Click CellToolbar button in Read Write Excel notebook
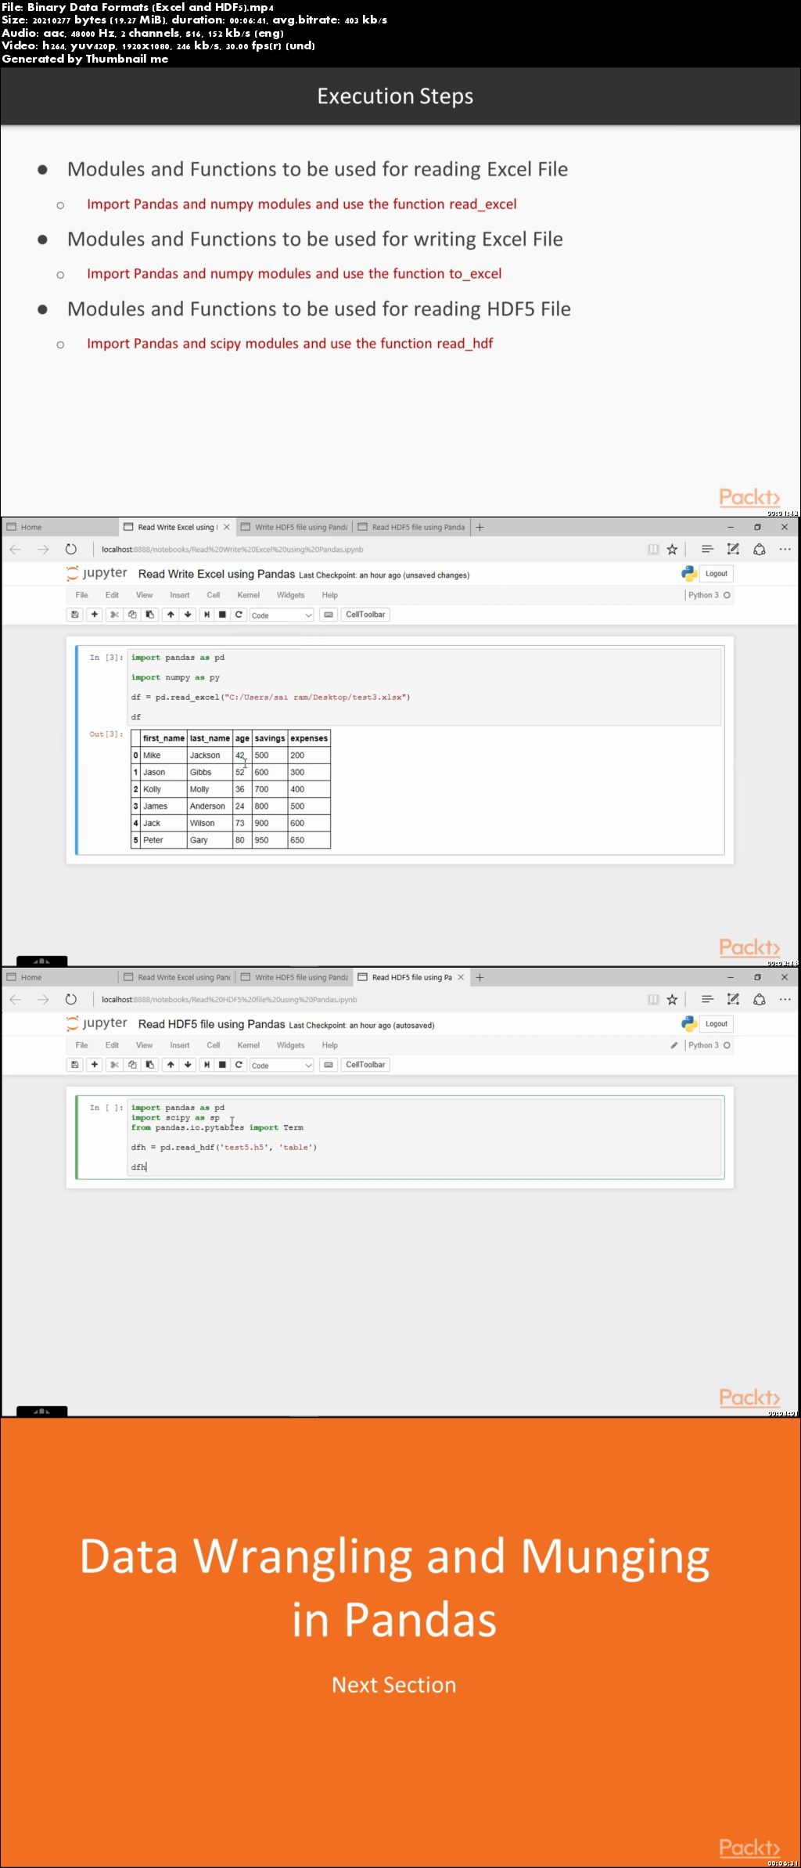 pos(365,615)
